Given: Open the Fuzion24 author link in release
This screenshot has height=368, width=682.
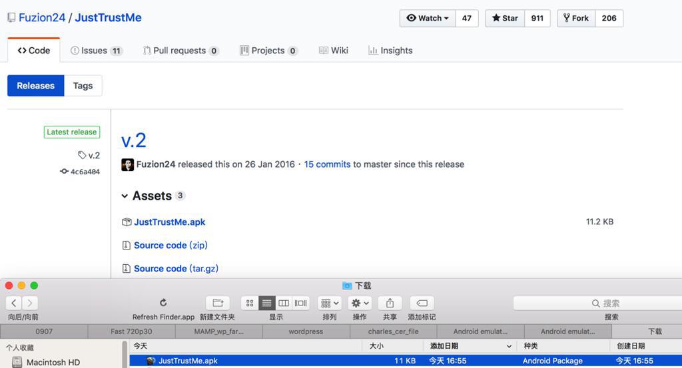Looking at the screenshot, I should tap(156, 164).
